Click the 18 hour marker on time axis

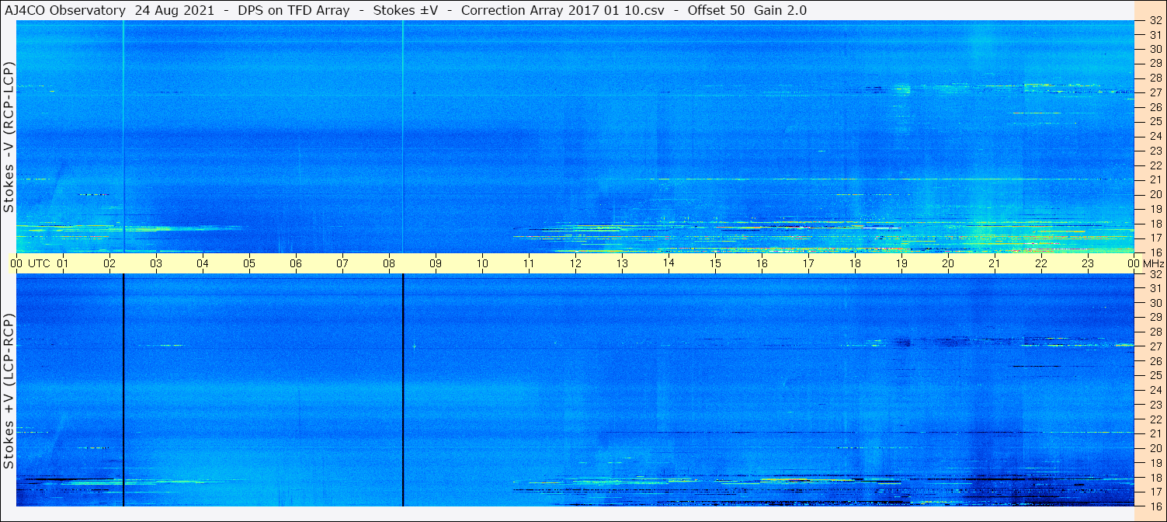855,263
